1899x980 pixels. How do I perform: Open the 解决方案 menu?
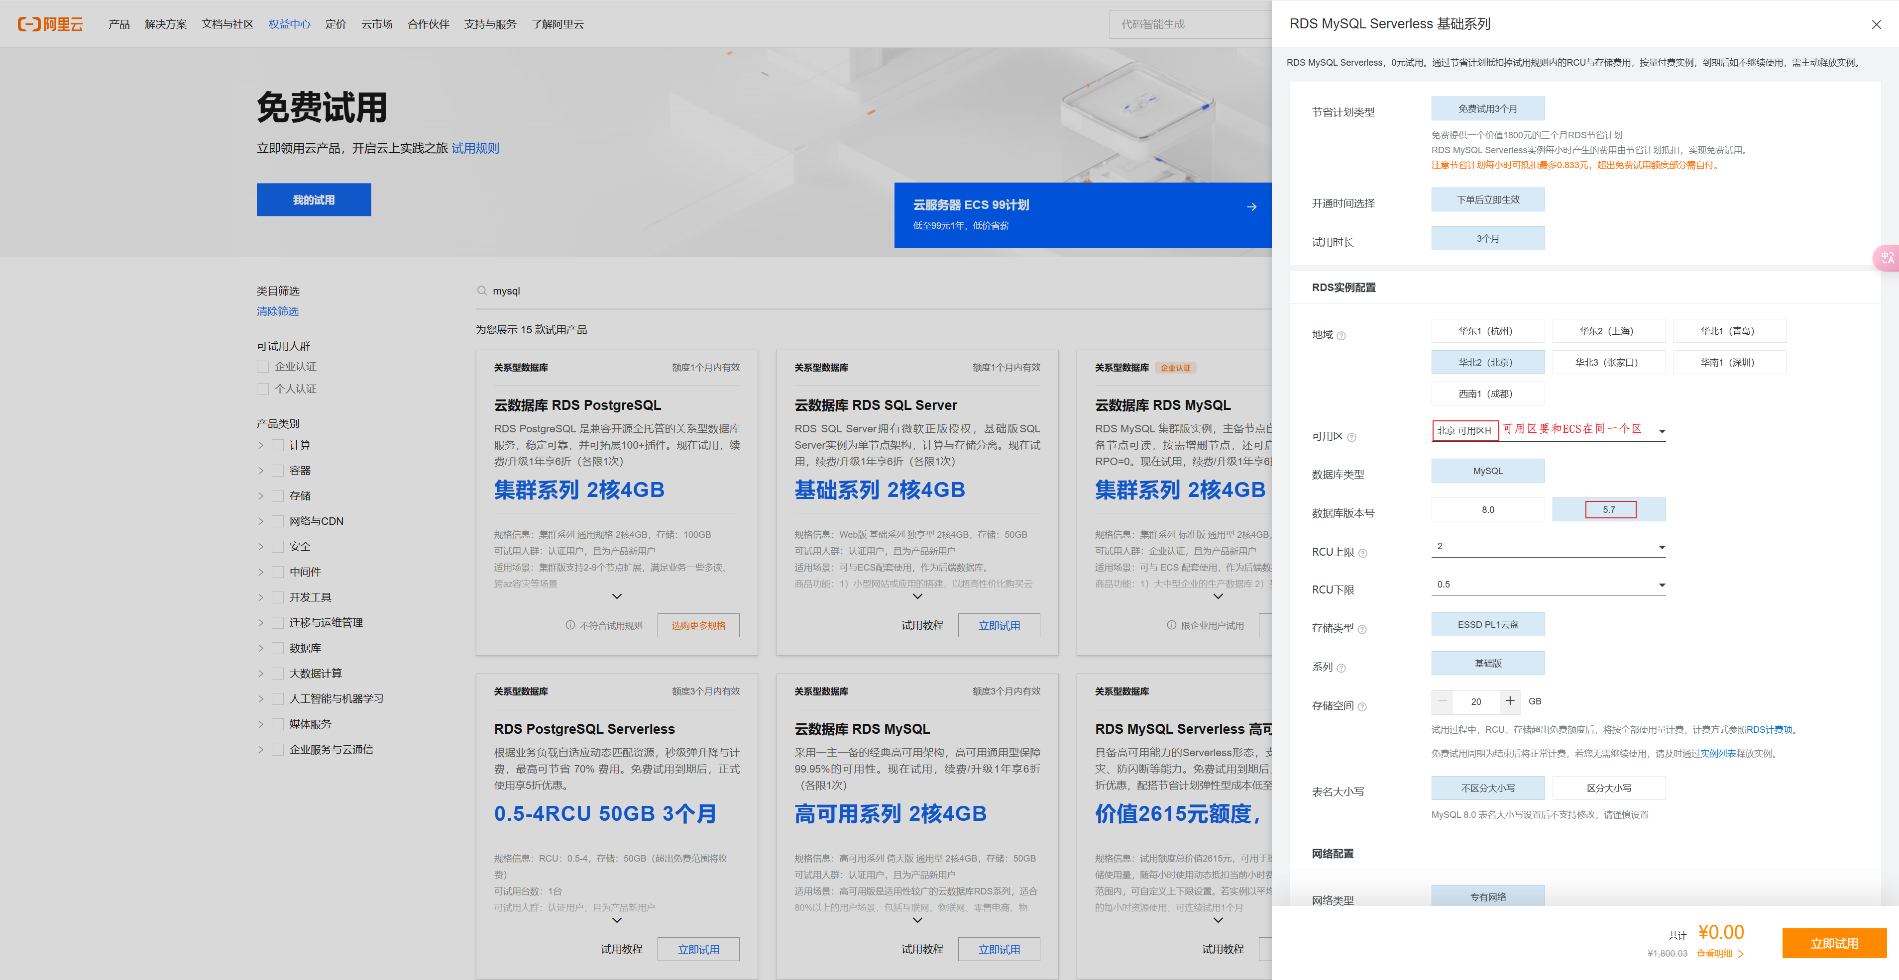coord(165,24)
